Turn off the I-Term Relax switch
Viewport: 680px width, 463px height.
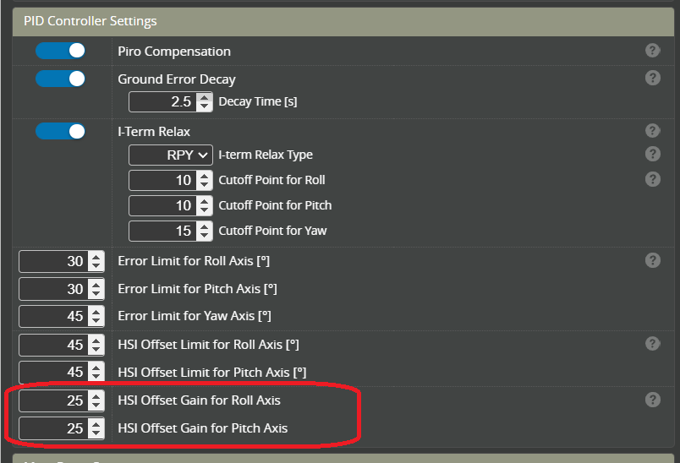pos(61,131)
